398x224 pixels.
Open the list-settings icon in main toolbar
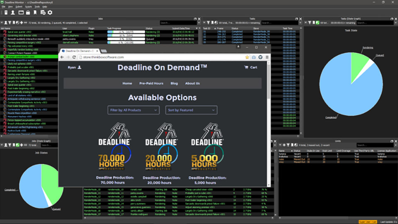click(x=43, y=12)
